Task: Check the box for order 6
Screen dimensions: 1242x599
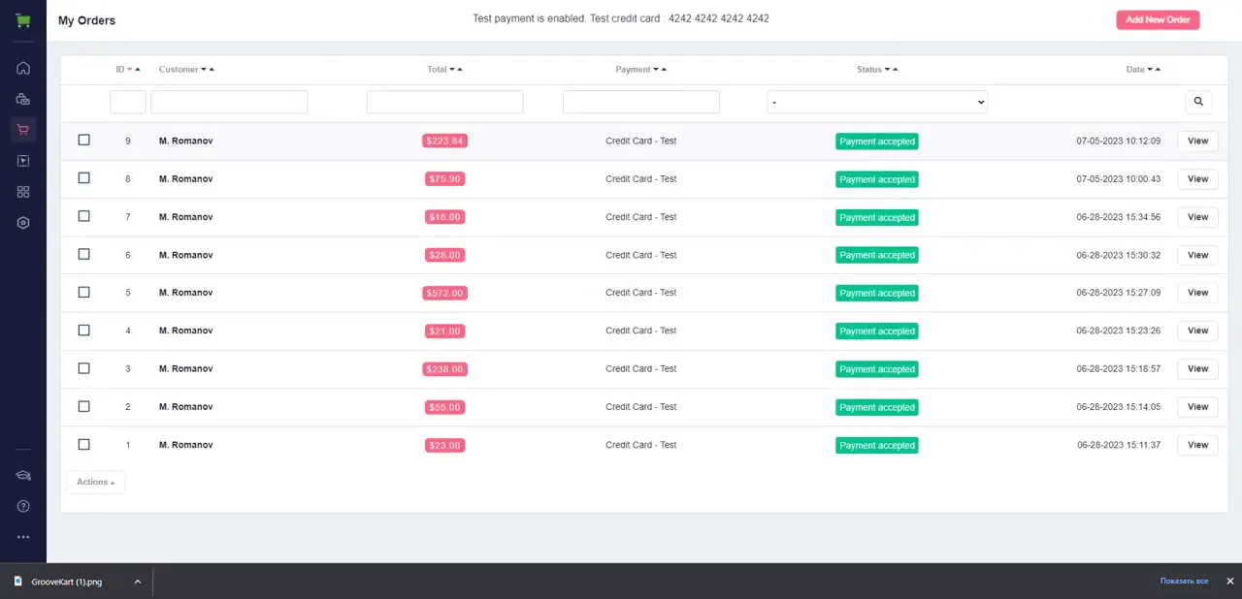Action: point(83,254)
